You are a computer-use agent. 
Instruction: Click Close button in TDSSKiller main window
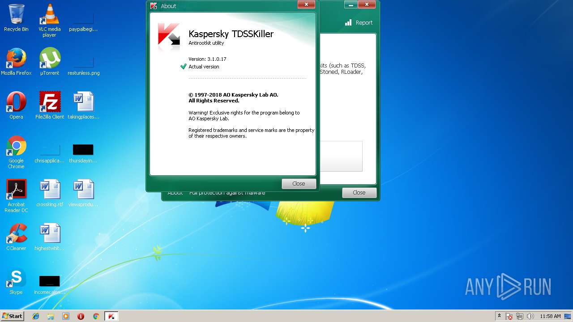[x=359, y=193]
